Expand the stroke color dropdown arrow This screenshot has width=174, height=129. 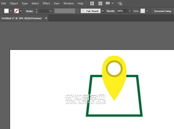click(21, 11)
